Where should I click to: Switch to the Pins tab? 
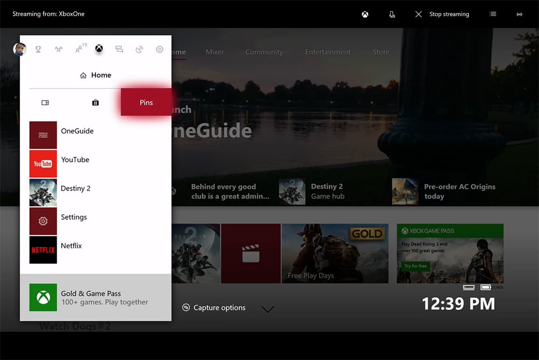[x=146, y=101]
